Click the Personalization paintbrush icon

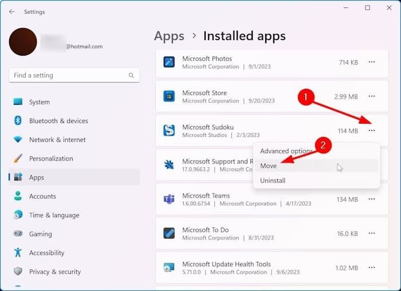[x=18, y=158]
